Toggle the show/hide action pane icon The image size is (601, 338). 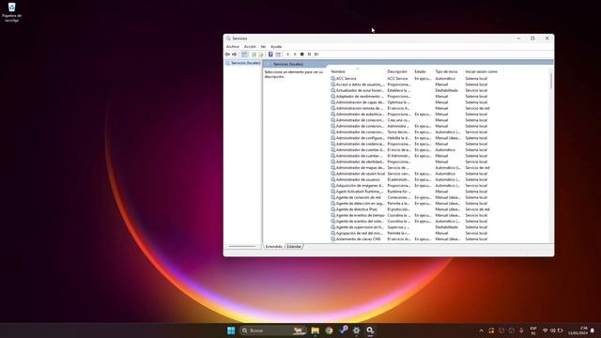click(278, 54)
